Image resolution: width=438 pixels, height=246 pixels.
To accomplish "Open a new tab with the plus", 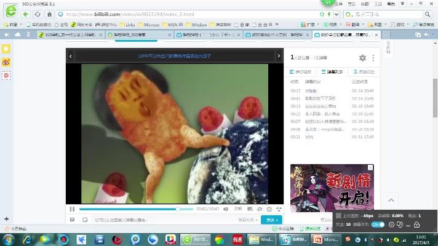I will pyautogui.click(x=386, y=35).
